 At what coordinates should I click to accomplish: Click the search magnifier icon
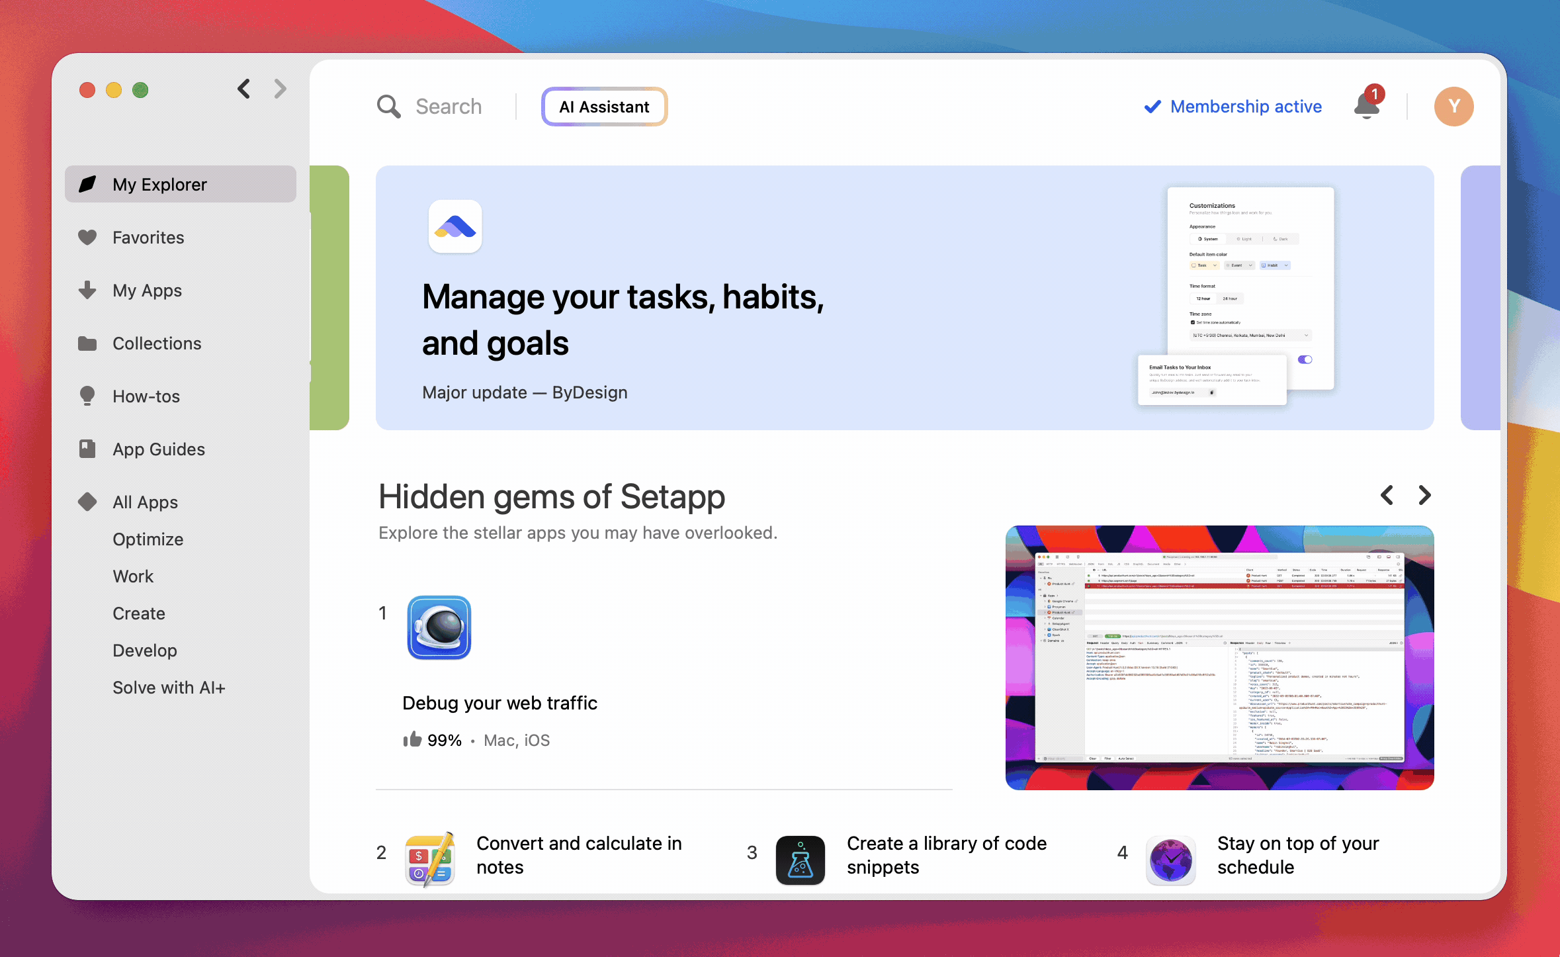point(388,107)
